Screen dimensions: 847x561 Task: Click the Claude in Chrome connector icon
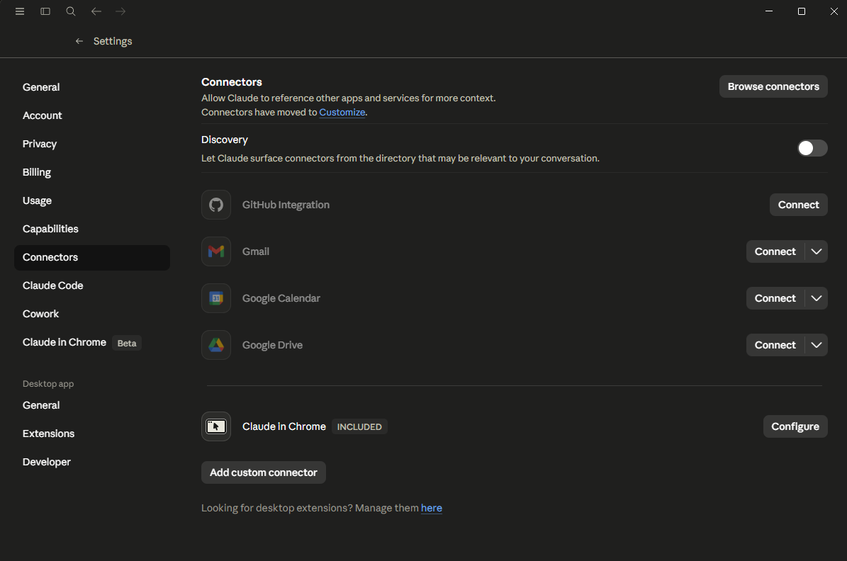click(x=216, y=426)
